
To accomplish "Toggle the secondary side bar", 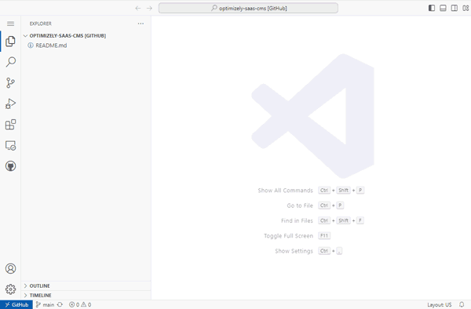I will [x=455, y=8].
